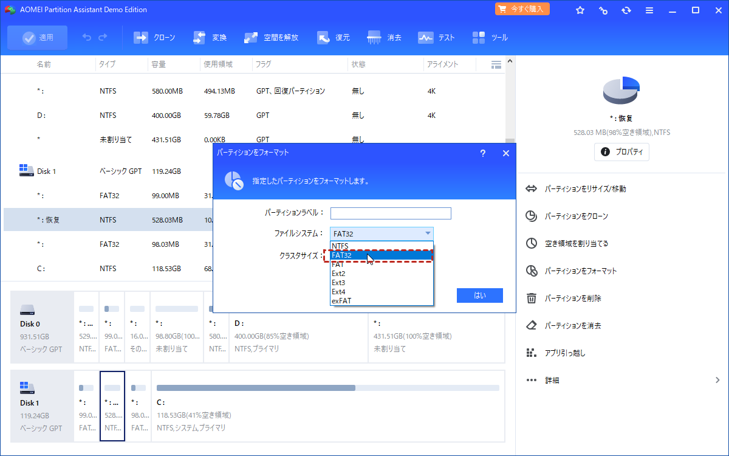Screen dimensions: 729x456
Task: Click the column view settings icon
Action: (496, 64)
